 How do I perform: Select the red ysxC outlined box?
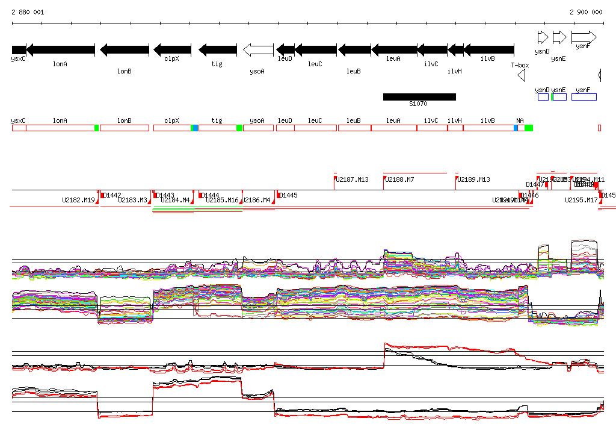19,128
